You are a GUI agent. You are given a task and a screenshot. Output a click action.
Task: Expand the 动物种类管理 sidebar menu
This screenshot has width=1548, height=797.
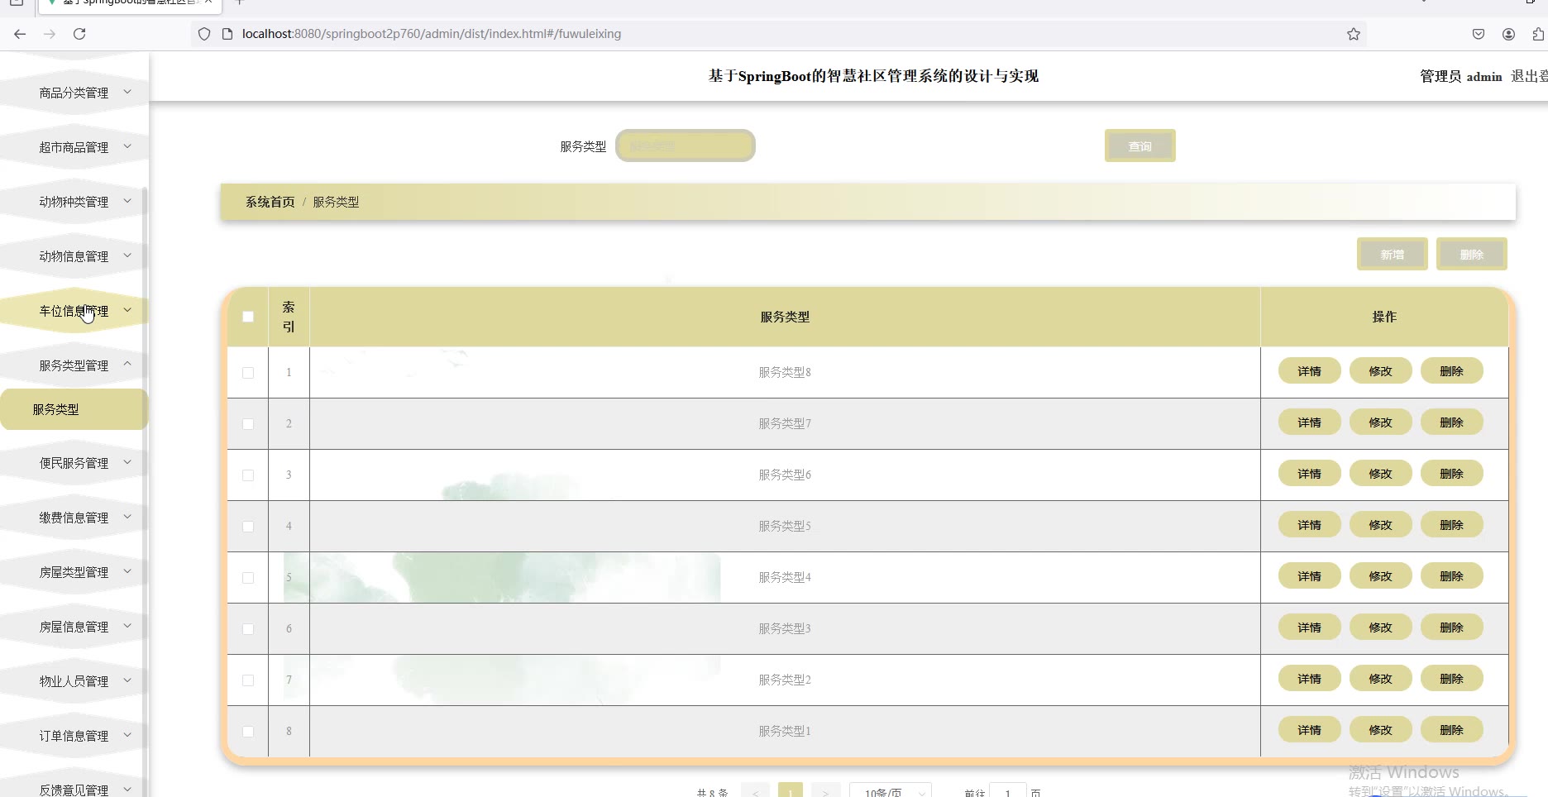coord(74,202)
